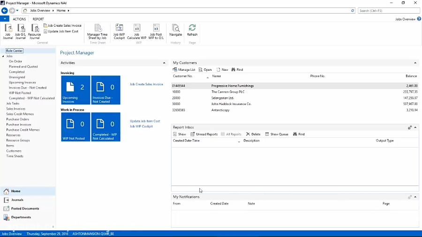Open Time Sheets in navigation

pos(15,156)
